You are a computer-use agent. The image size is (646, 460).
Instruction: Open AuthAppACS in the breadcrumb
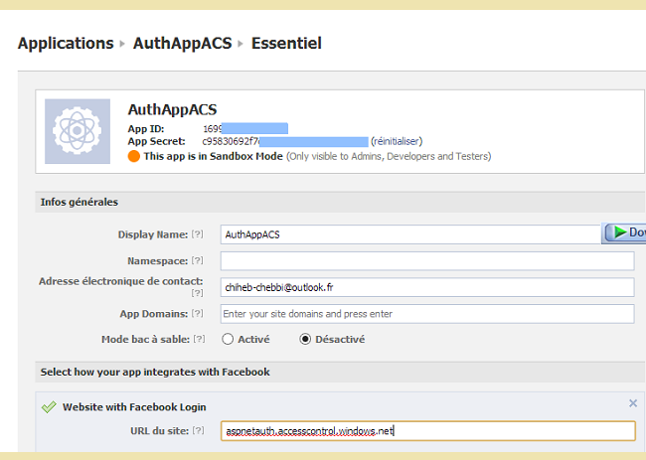pyautogui.click(x=183, y=44)
